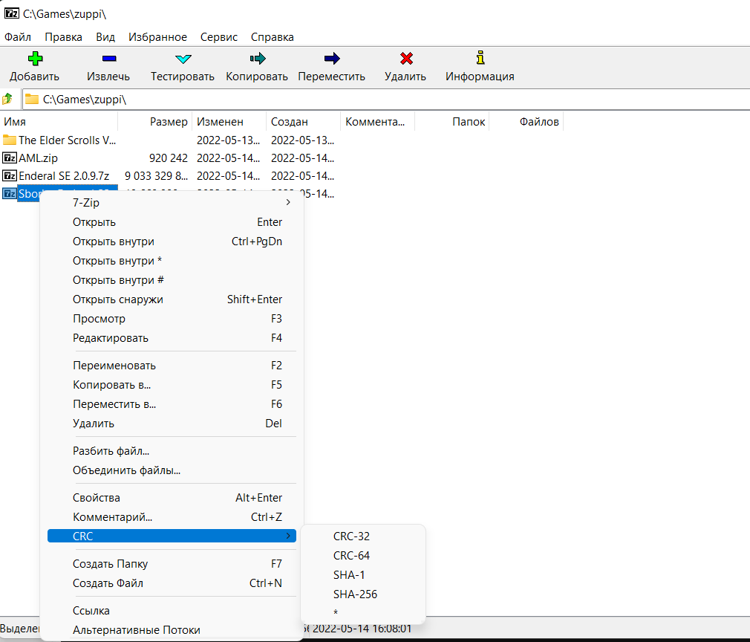Choose CRC-32 checksum option
Image resolution: width=750 pixels, height=642 pixels.
pos(351,536)
